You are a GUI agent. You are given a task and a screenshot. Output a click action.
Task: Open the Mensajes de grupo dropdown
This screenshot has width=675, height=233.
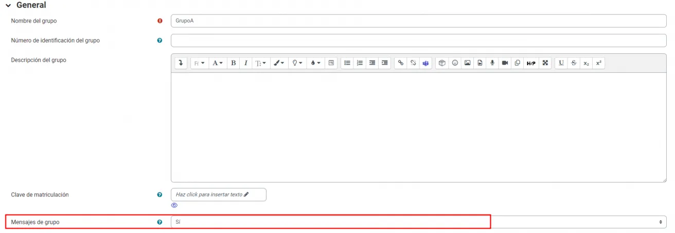pos(418,222)
